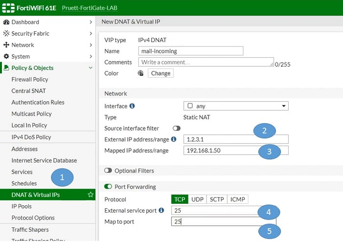Expand the Network menu chevron
This screenshot has width=343, height=242.
click(x=91, y=45)
